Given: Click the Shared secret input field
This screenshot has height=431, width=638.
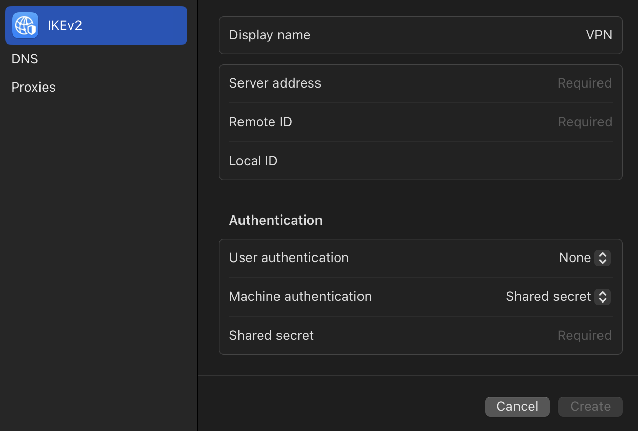Looking at the screenshot, I should click(x=420, y=335).
